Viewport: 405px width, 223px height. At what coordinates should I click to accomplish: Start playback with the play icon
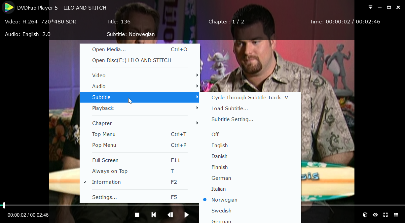pyautogui.click(x=187, y=215)
